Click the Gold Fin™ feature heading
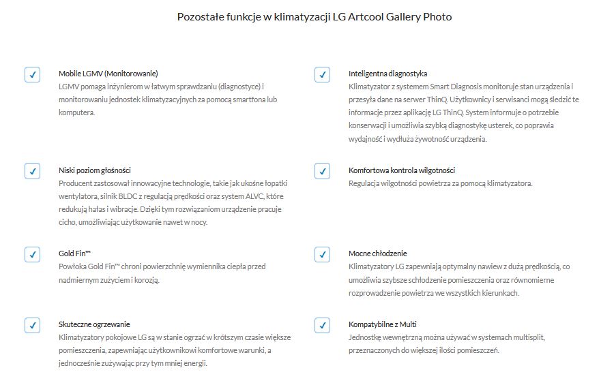 pyautogui.click(x=75, y=253)
